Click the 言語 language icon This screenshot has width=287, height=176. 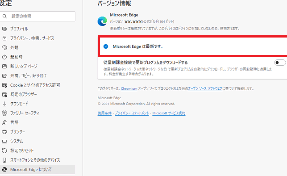tap(4, 122)
